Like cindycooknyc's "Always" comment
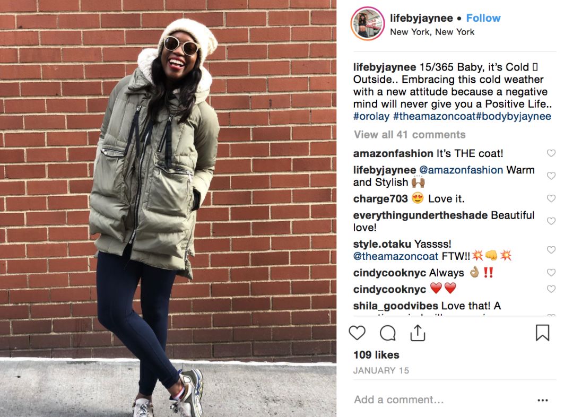 (x=551, y=273)
